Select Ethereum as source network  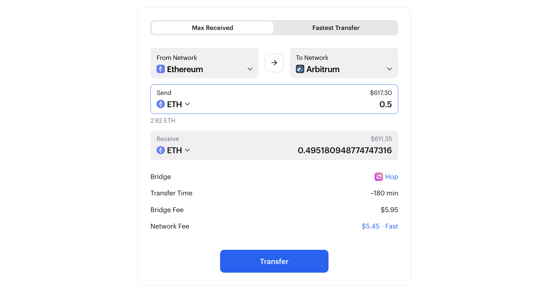(205, 63)
